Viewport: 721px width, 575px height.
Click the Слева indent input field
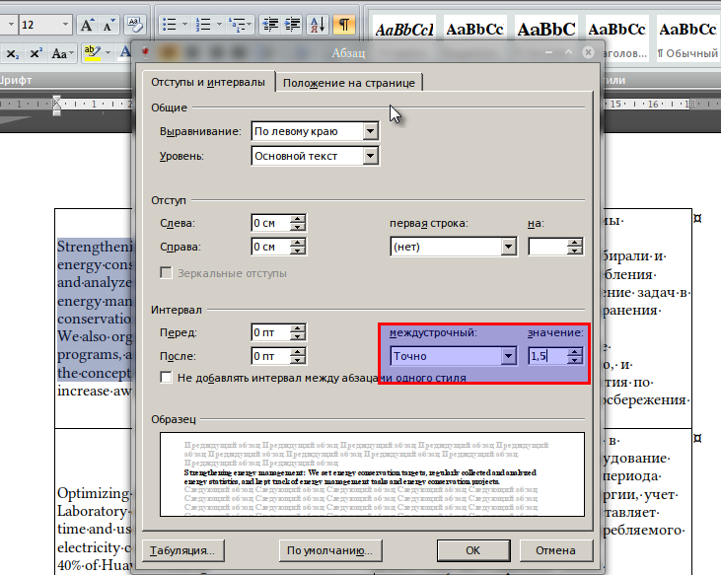[271, 223]
